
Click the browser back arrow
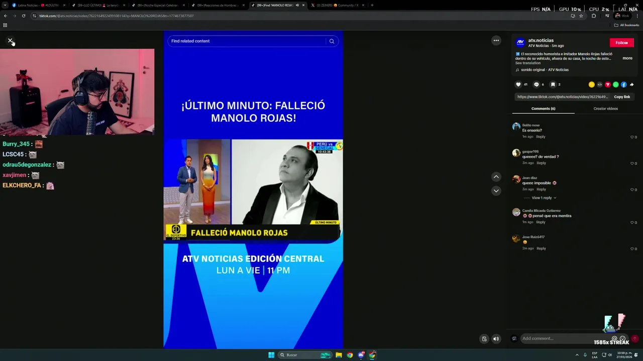(6, 16)
